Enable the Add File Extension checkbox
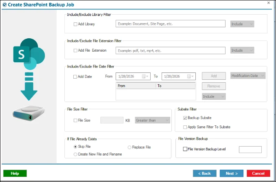Image resolution: width=276 pixels, height=182 pixels. 75,50
